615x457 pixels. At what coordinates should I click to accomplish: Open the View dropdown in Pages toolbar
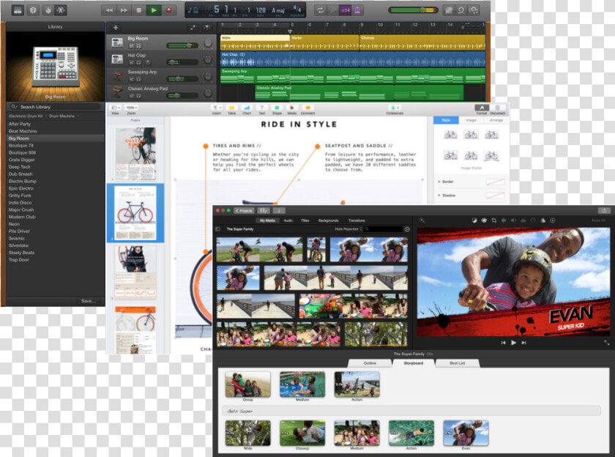pyautogui.click(x=116, y=109)
